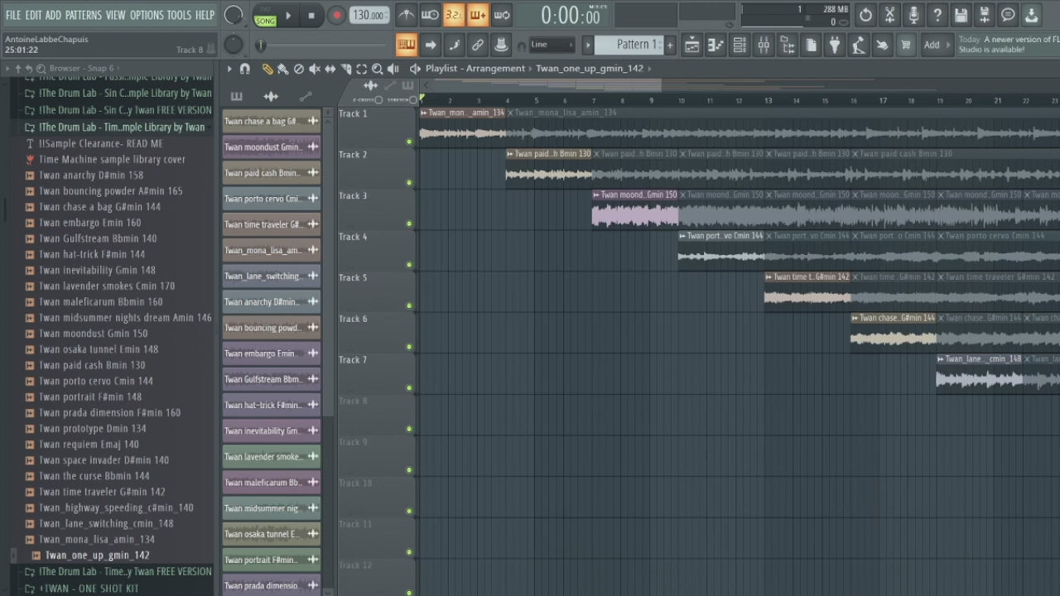Switch PAT/SONG mode toggle
The width and height of the screenshot is (1060, 596).
pos(265,16)
